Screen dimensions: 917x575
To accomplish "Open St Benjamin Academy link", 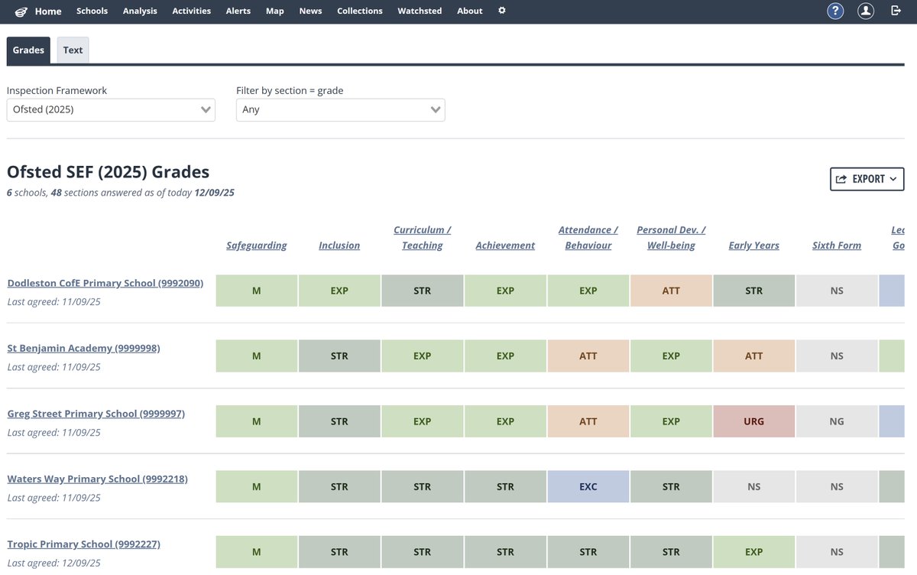I will pyautogui.click(x=84, y=348).
